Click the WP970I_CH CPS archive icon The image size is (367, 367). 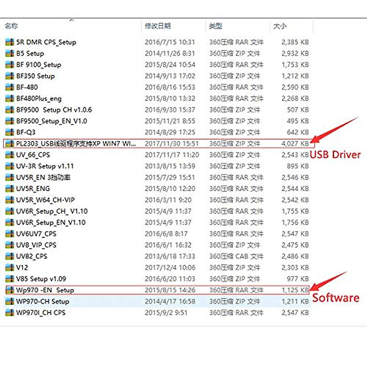(x=9, y=313)
